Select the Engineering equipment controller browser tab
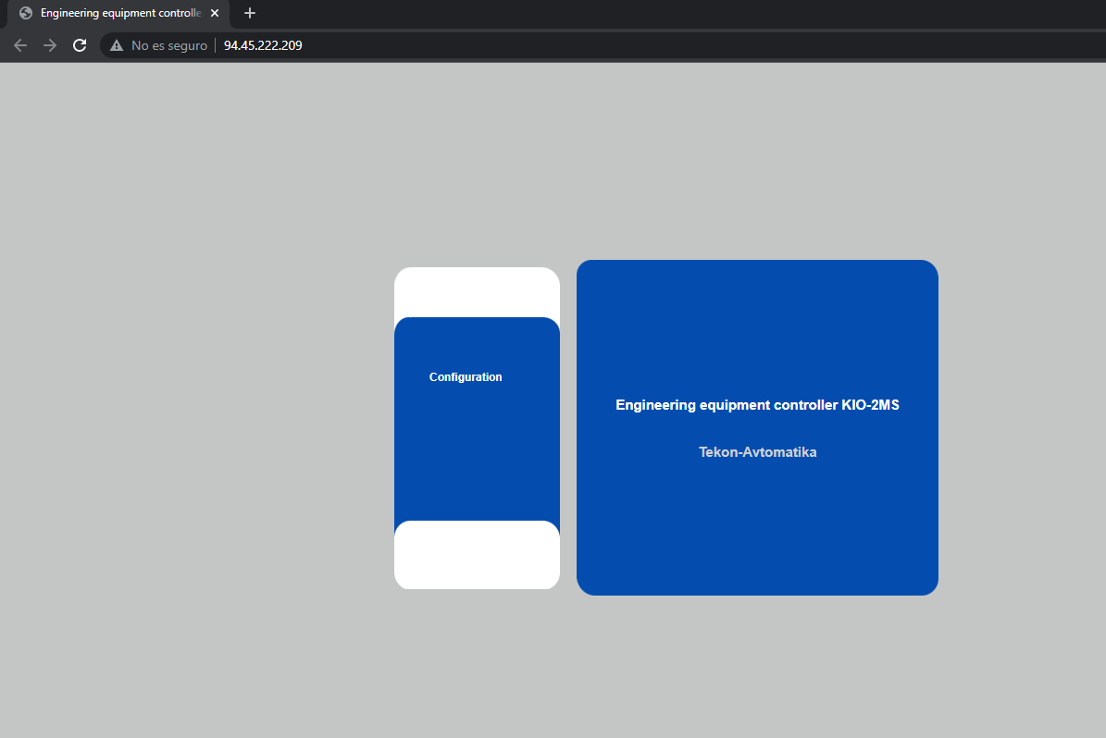Viewport: 1106px width, 738px height. (118, 13)
